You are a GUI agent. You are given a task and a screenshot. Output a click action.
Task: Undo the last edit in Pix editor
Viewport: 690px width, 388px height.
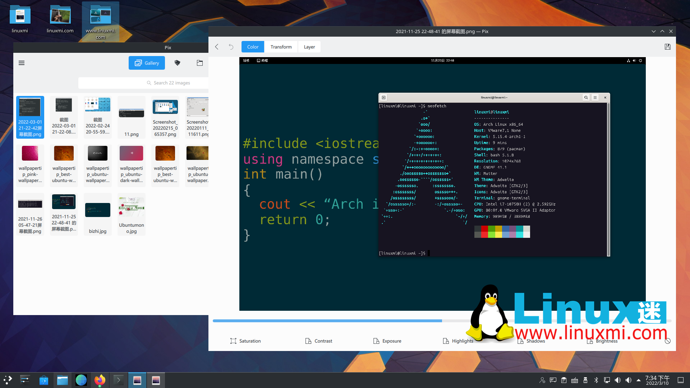tap(231, 47)
